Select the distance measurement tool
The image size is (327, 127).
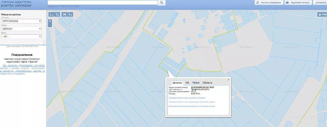(x=51, y=15)
